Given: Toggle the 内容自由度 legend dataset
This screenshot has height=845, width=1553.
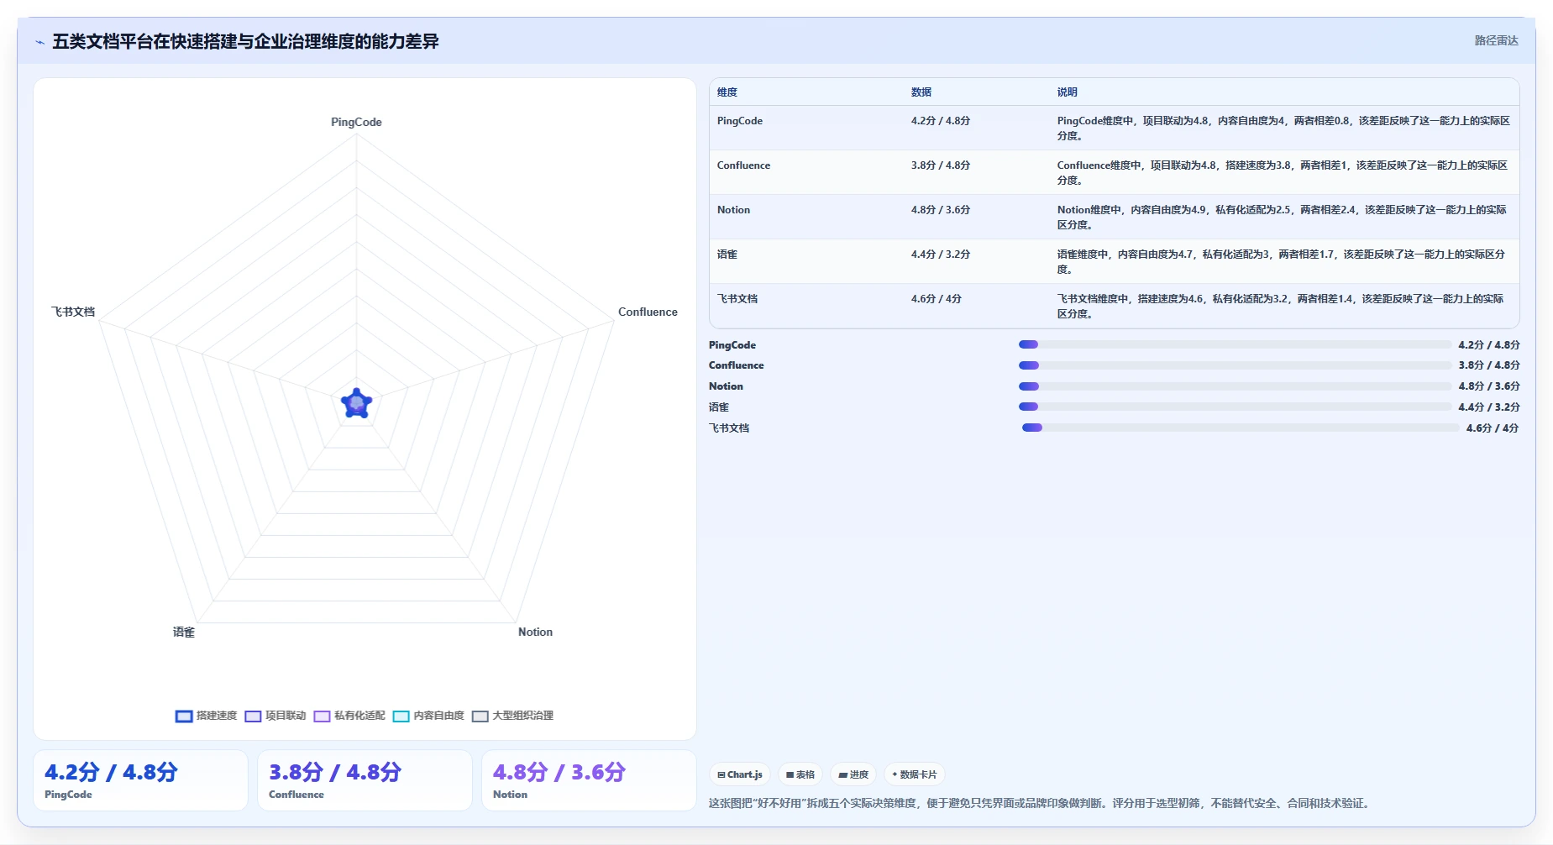Looking at the screenshot, I should pos(428,716).
